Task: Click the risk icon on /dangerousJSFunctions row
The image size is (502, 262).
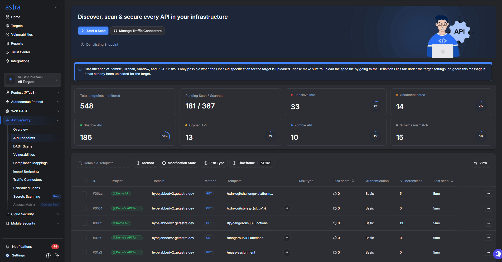Action: click(287, 238)
